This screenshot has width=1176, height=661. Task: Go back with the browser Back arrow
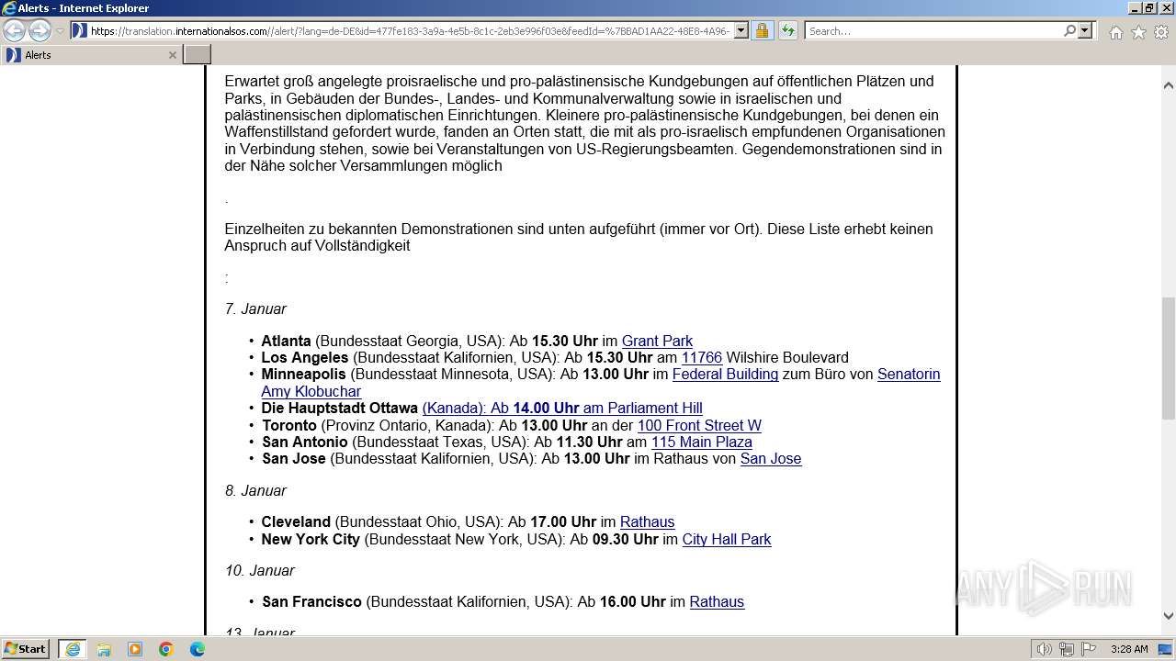coord(14,30)
